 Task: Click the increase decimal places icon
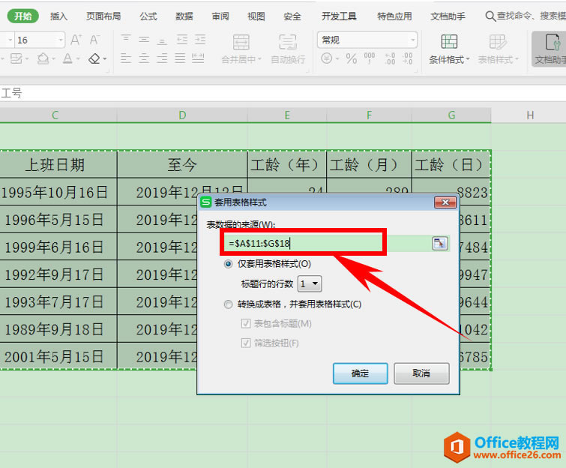(390, 58)
